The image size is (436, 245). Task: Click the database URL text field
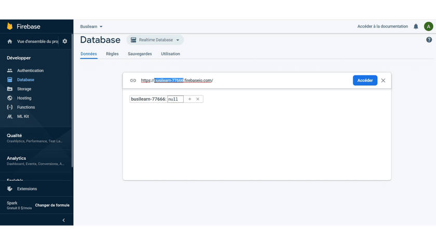[x=177, y=80]
